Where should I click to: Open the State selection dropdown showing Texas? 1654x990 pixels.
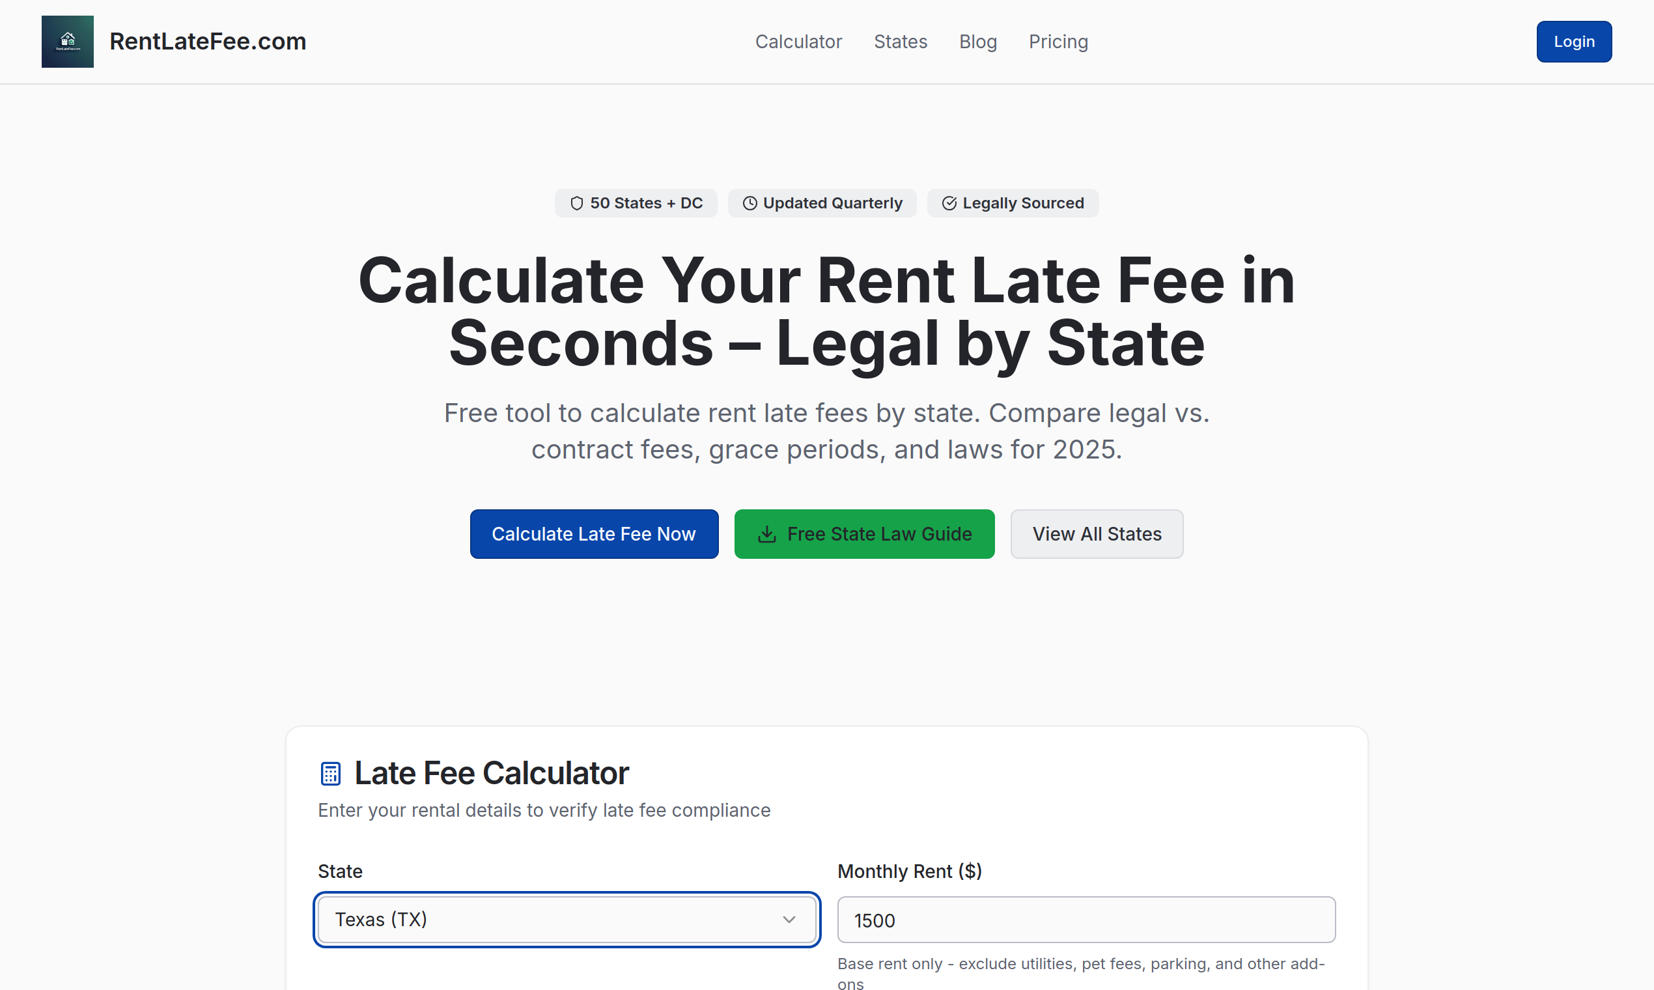click(x=567, y=919)
